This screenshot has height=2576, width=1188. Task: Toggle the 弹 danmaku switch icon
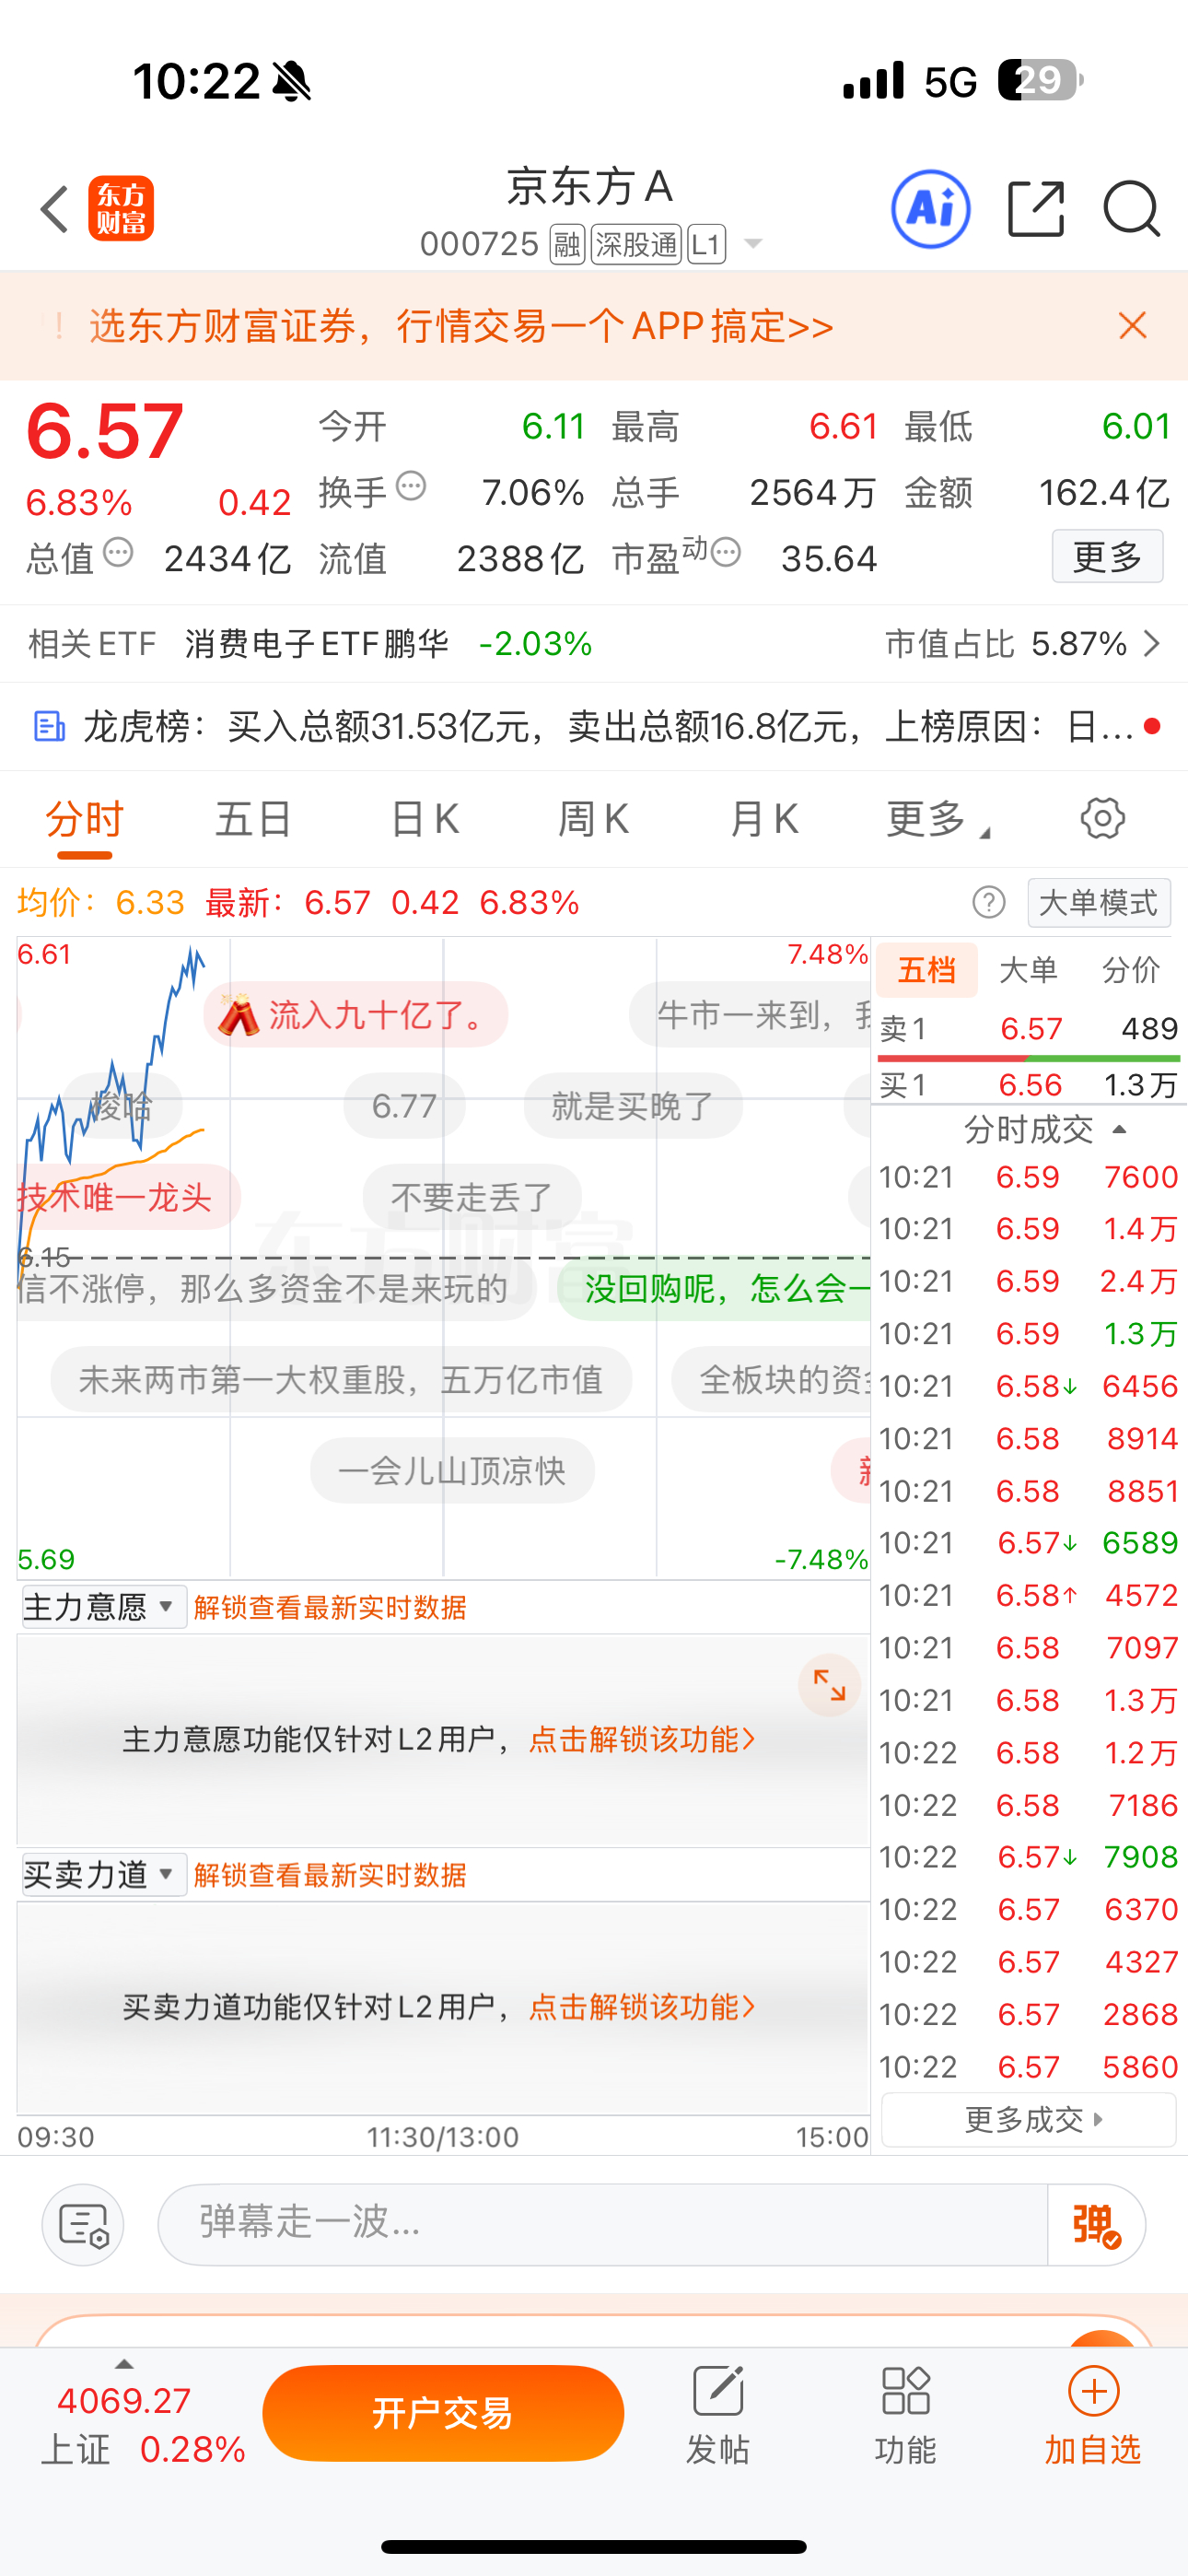pos(1096,2225)
